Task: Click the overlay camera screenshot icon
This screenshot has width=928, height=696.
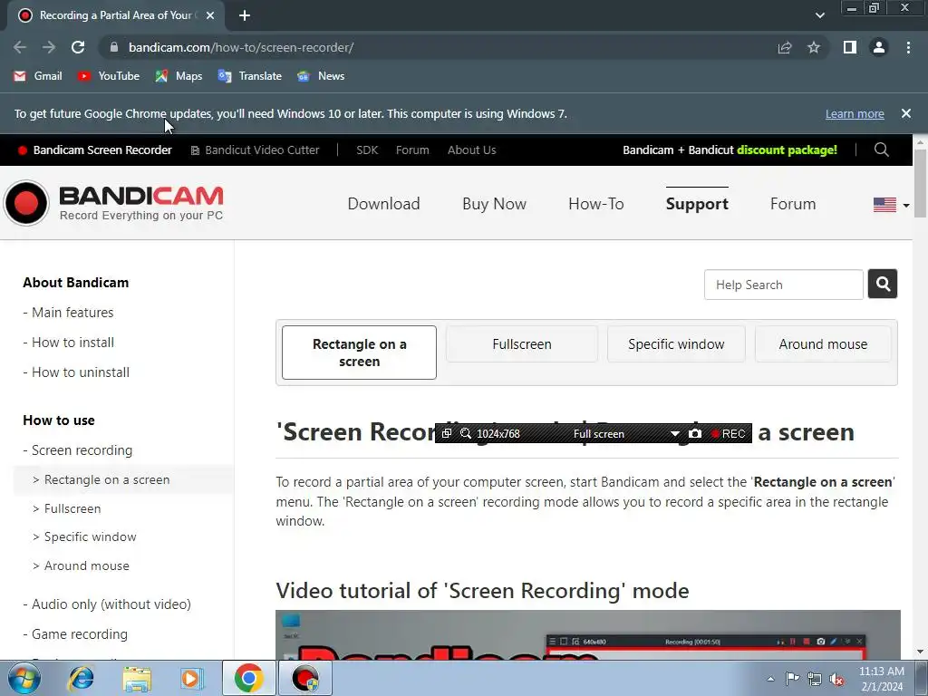Action: [x=695, y=434]
